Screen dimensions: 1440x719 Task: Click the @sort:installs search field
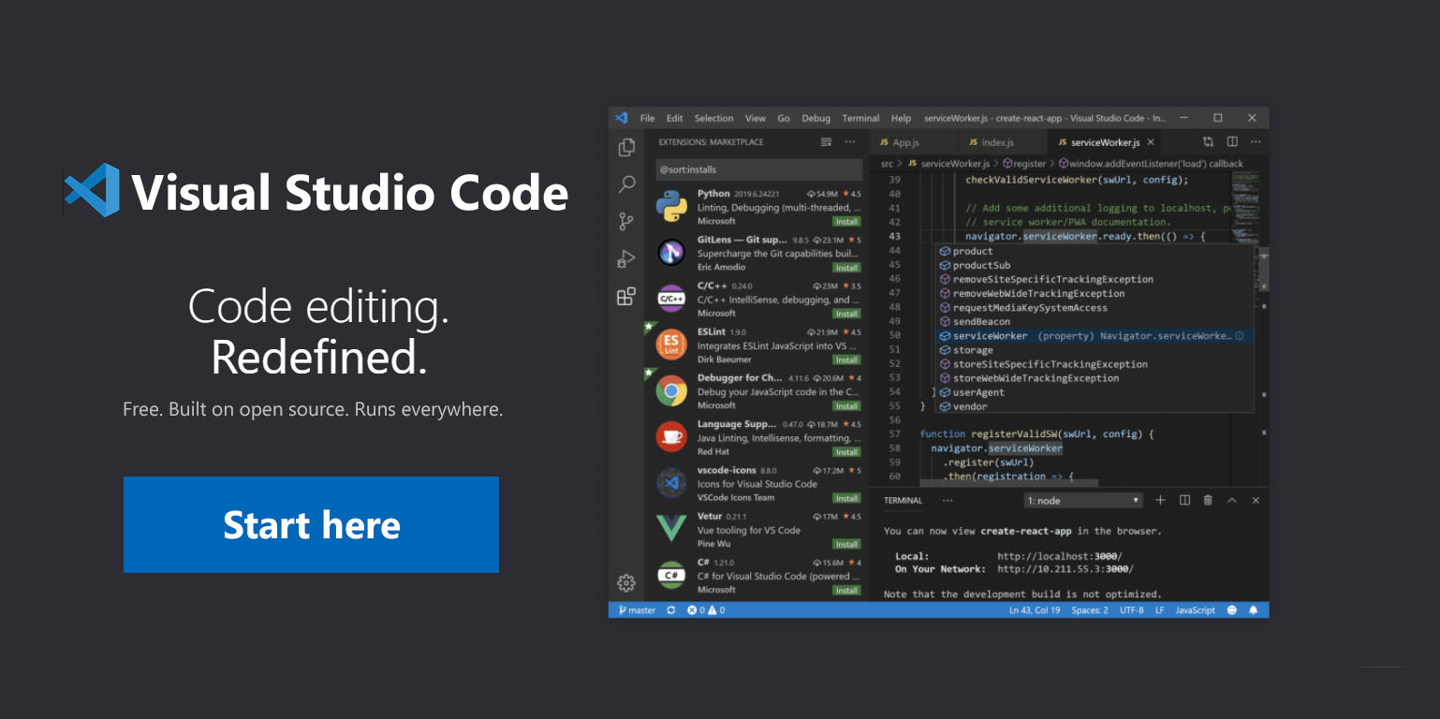pos(758,169)
